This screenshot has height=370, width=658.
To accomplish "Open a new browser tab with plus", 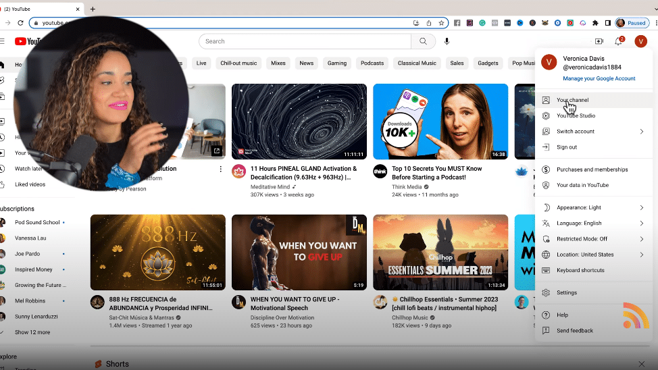I will coord(93,9).
